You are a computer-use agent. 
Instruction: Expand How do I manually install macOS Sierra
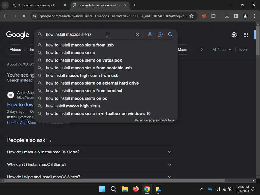point(90,152)
